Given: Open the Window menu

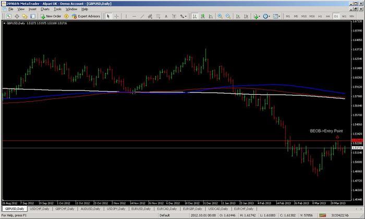Looking at the screenshot, I should pos(71,9).
